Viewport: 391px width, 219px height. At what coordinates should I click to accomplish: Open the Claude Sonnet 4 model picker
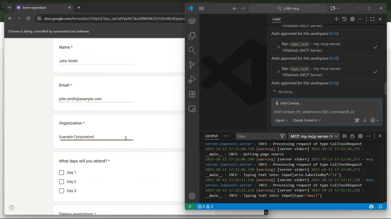point(307,120)
